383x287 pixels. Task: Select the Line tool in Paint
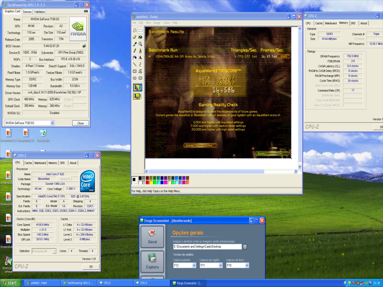point(135,64)
